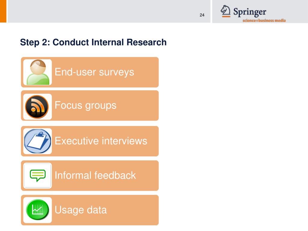The image size is (308, 231).
Task: Click the right end of Focus groups box
Action: (x=151, y=106)
